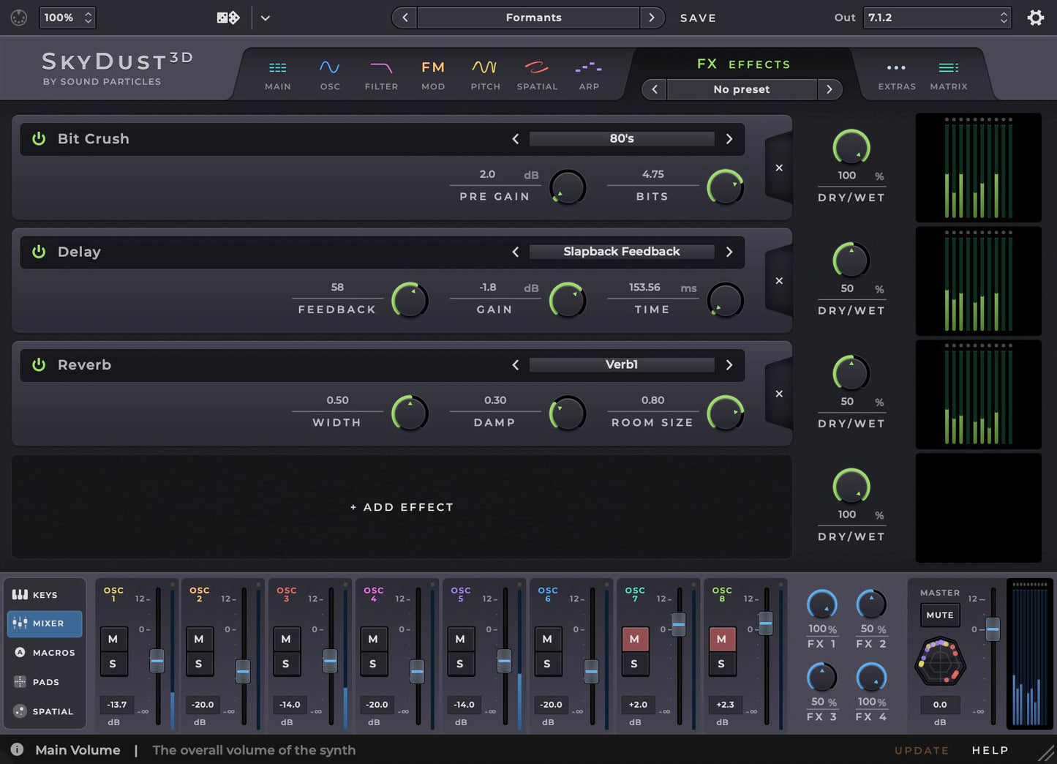Disable the Delay effect power button
Screen dimensions: 1057x764
point(39,252)
